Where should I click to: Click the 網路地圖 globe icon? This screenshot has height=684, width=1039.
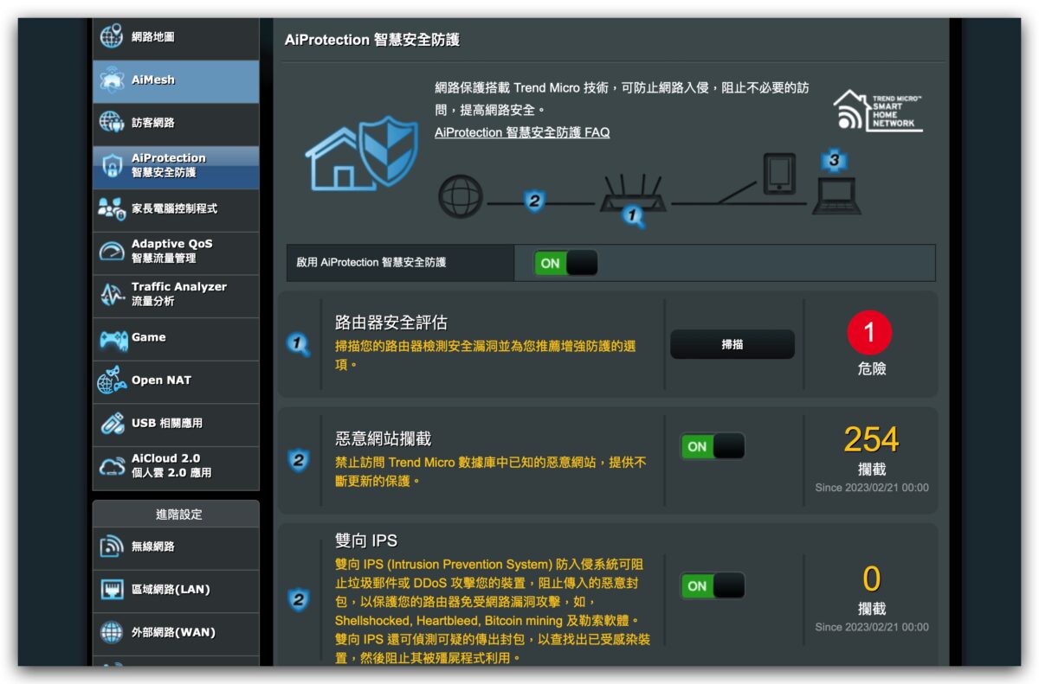coord(112,37)
